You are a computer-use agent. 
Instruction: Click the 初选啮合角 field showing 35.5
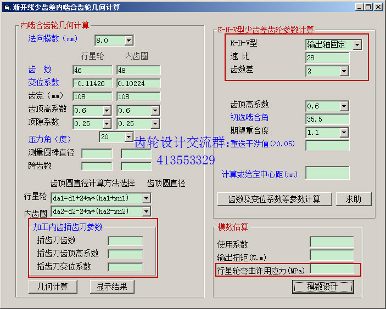327,119
